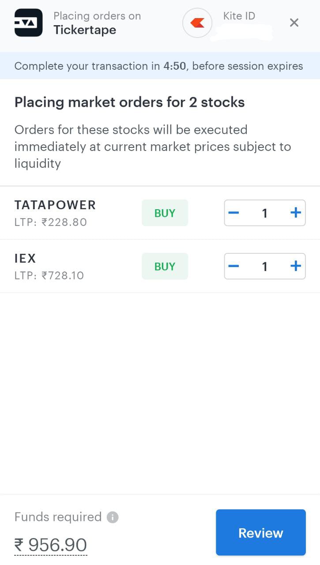Select the TATAPOWER stock name
The image size is (320, 565).
click(55, 205)
